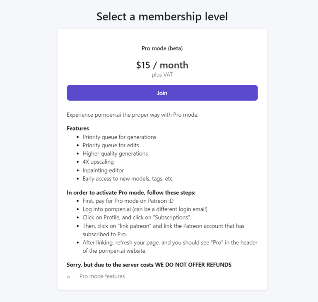
Task: Click the "4X upscaling" feature item
Action: tap(98, 162)
